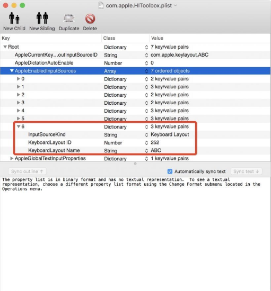Open class stepper for KeyboardLayout ID row
The width and height of the screenshot is (271, 291).
coord(146,142)
